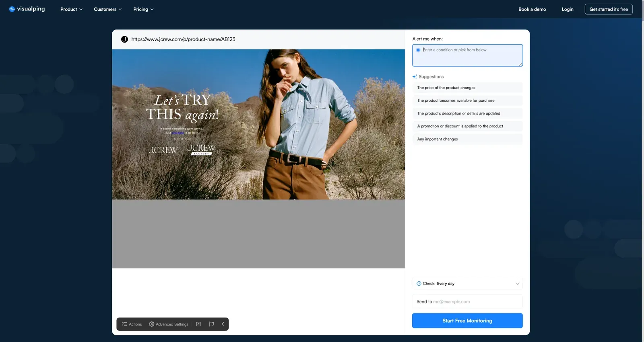644x342 pixels.
Task: Click the Book a demo link
Action: (532, 9)
